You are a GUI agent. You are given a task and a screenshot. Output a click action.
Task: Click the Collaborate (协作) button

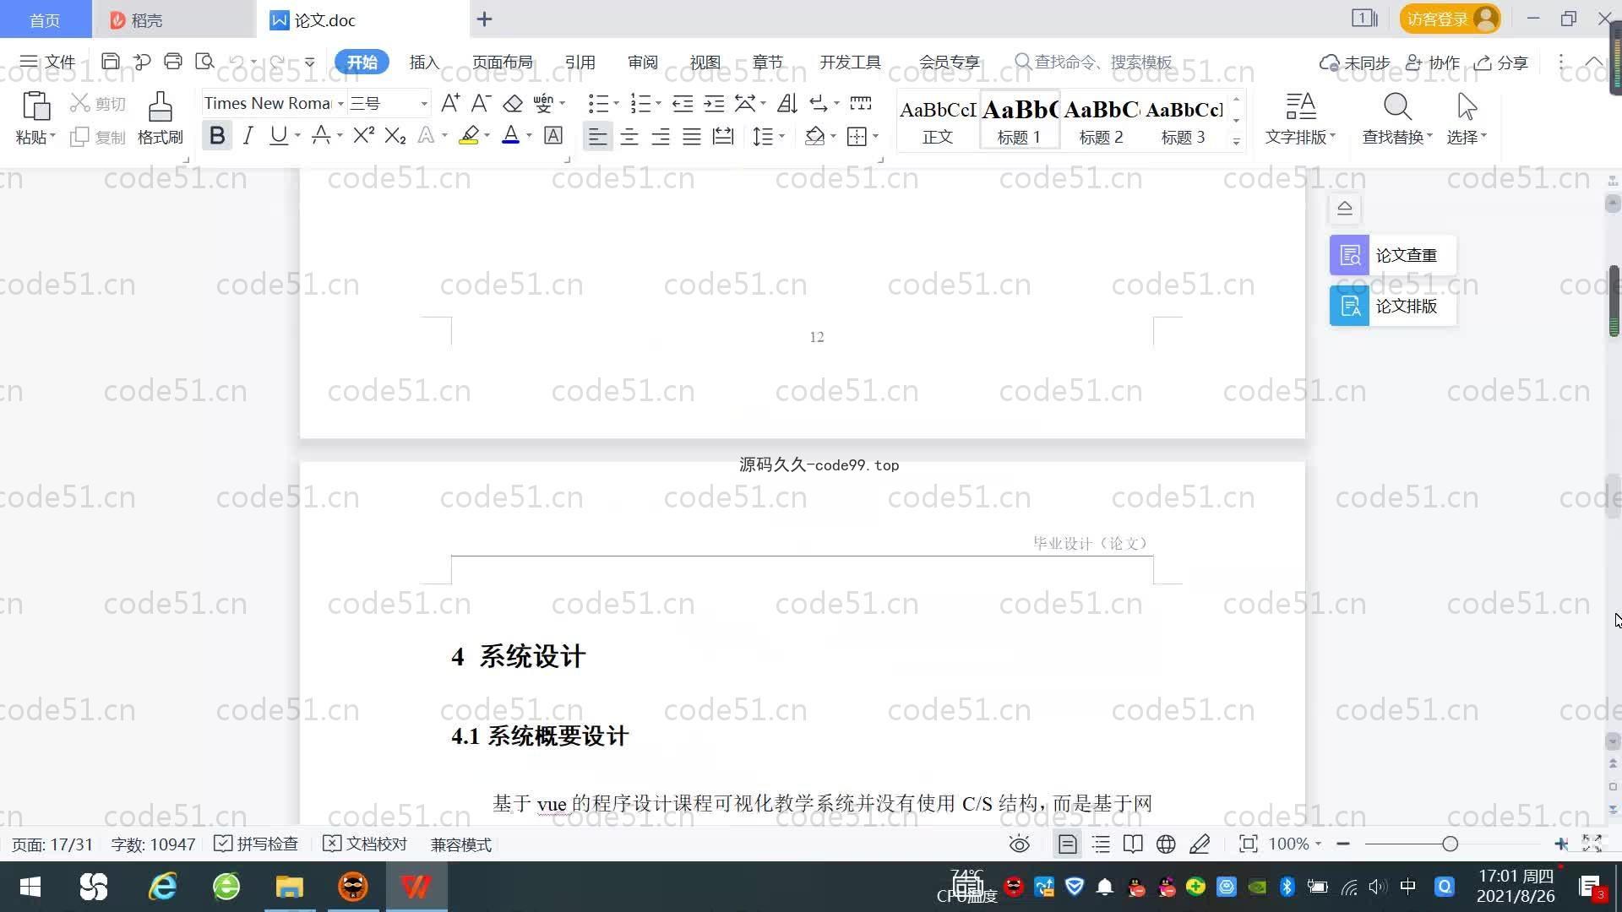(x=1433, y=62)
